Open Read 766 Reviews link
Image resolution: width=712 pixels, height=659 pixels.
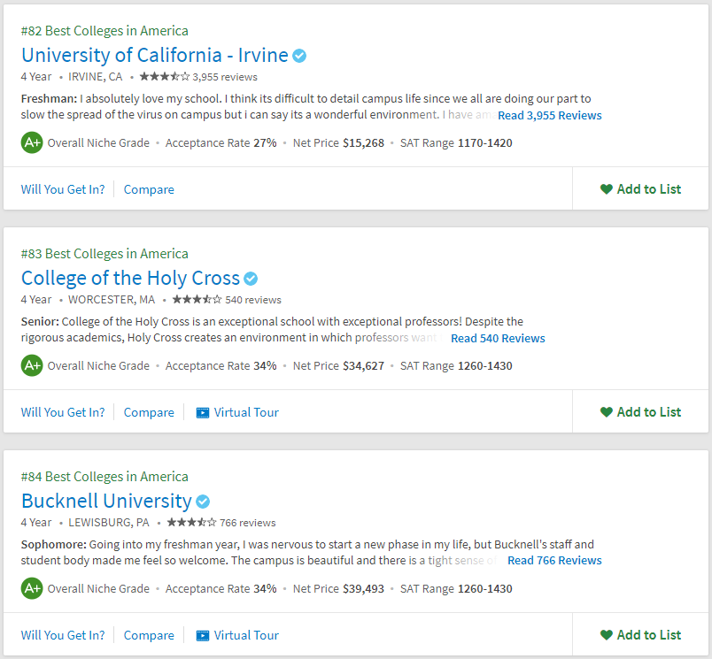coord(554,561)
